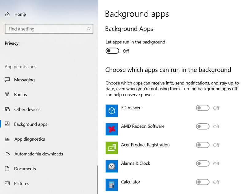Screen dimensions: 246x194
Task: Click the search magnifier icon
Action: point(89,29)
